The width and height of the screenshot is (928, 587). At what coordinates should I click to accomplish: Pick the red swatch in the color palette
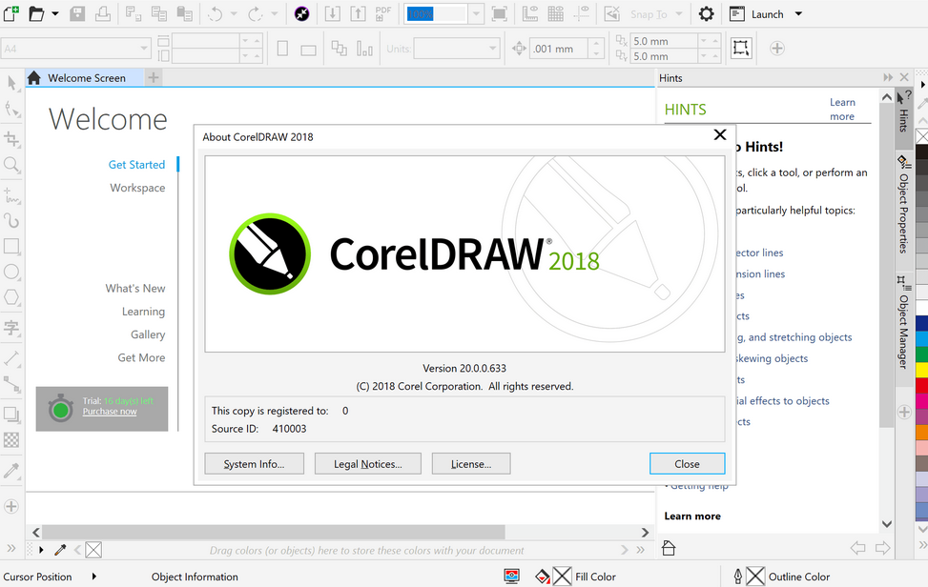(922, 385)
